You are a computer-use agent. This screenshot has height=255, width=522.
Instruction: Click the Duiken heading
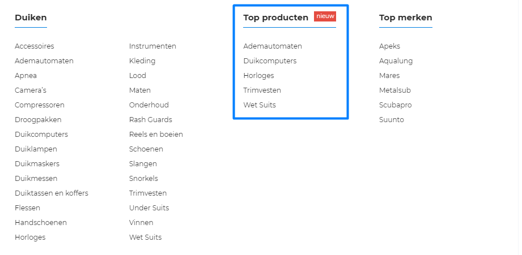click(31, 18)
